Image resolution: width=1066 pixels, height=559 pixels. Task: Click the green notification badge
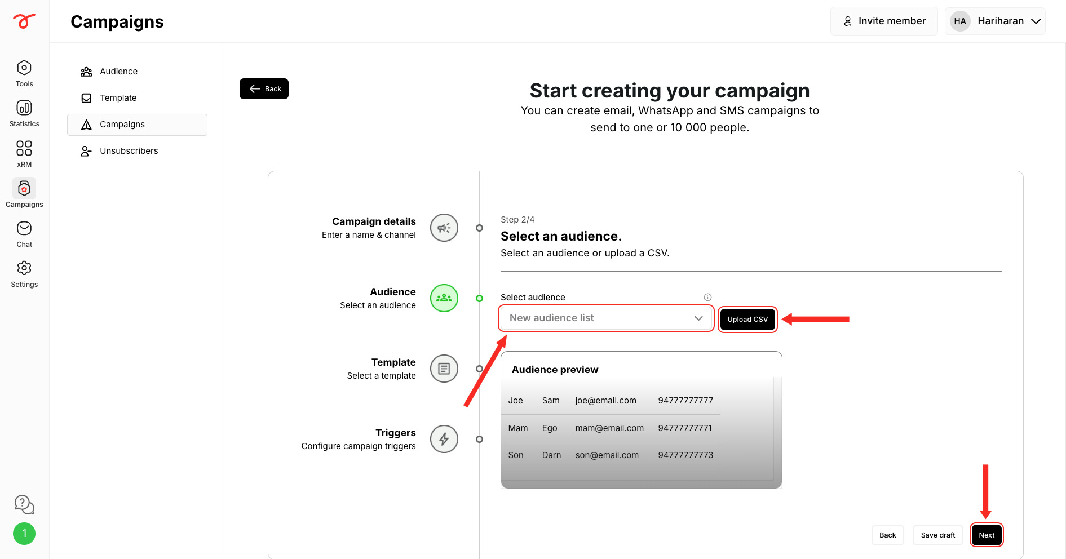24,534
